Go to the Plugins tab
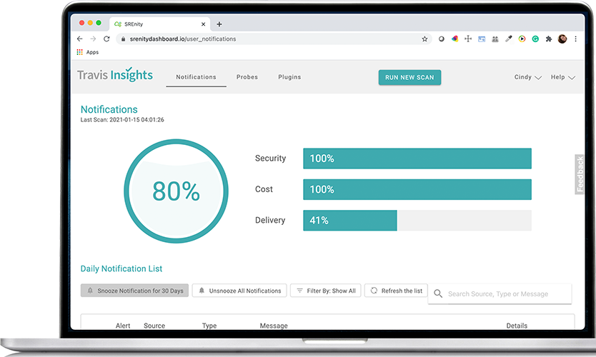 [x=289, y=77]
